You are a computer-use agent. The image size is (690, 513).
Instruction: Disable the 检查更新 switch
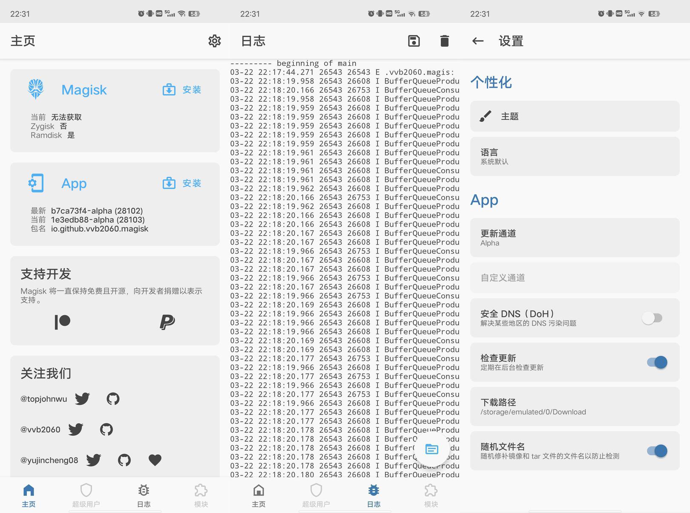(657, 362)
